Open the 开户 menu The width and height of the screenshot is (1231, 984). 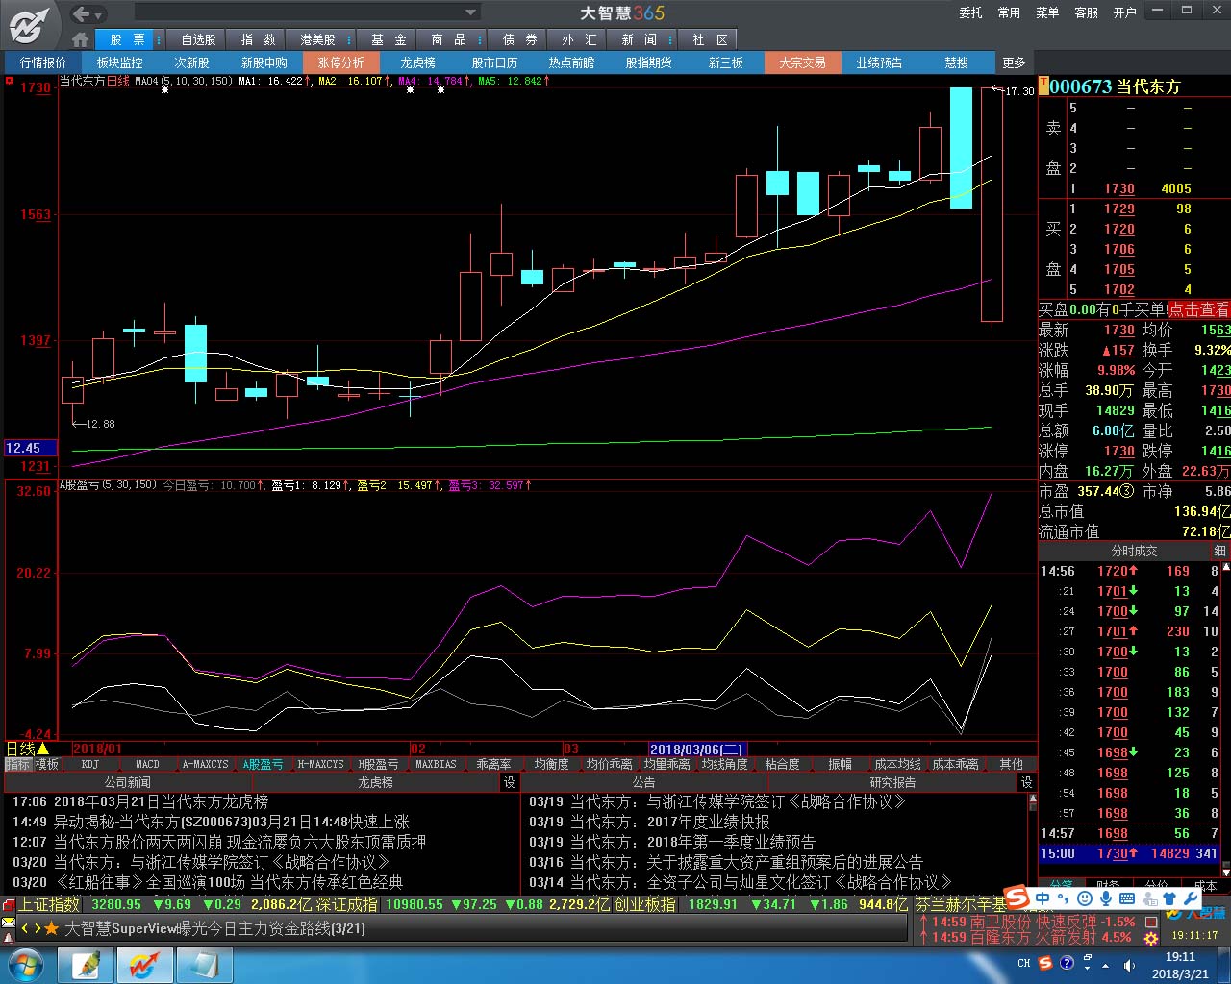(x=1124, y=12)
